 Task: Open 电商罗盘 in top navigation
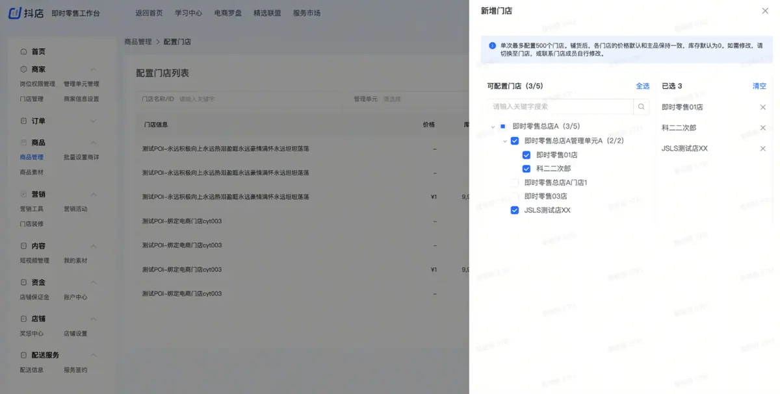(x=227, y=13)
